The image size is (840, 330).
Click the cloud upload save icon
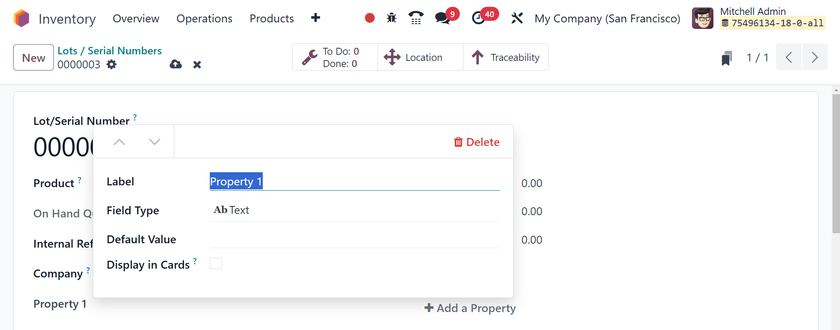(x=176, y=64)
